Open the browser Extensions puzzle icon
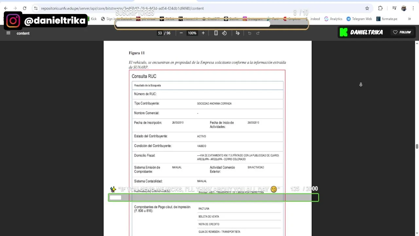 coord(380,8)
